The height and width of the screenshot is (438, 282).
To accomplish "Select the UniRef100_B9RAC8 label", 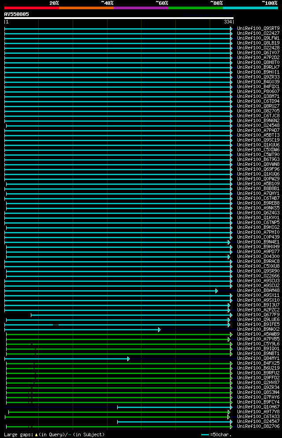I will 258,262.
